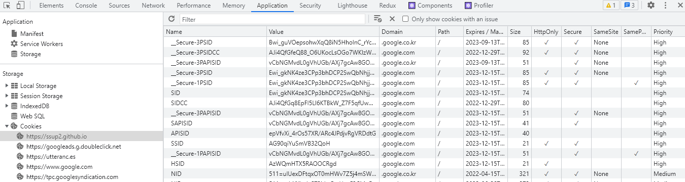Viewport: 685px width, 182px height.
Task: Open the Manifest section
Action: click(32, 34)
